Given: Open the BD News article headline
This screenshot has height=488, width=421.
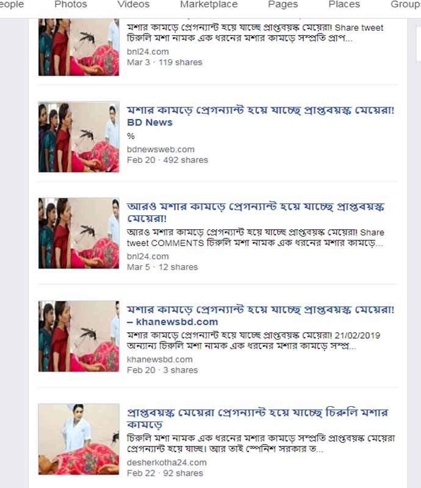Looking at the screenshot, I should coord(261,116).
